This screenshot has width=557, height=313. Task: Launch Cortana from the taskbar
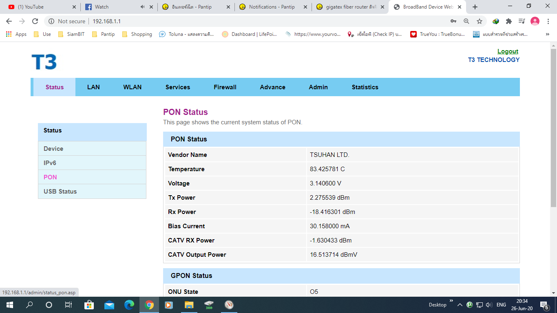tap(49, 305)
